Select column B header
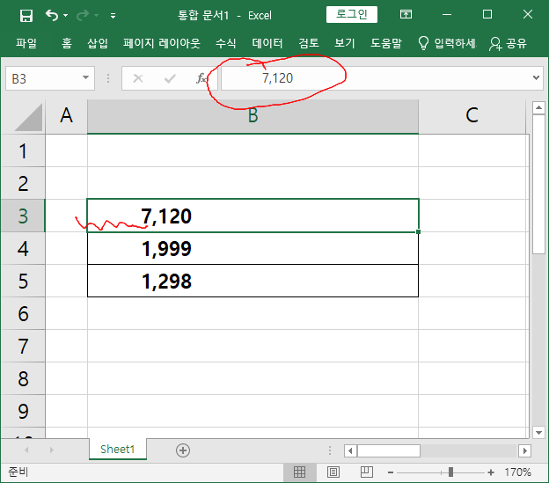Viewport: 549px width, 483px height. (x=253, y=116)
